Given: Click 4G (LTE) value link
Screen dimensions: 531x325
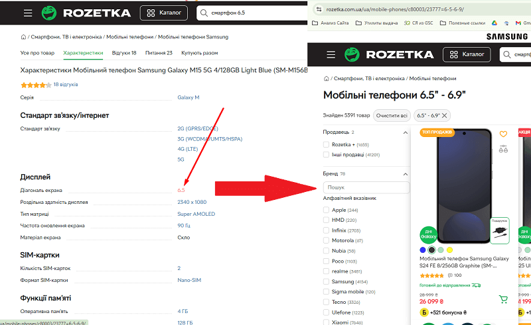Looking at the screenshot, I should click(x=188, y=149).
